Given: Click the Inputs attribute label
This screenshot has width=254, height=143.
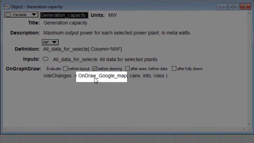Looking at the screenshot, I should coord(31,59).
